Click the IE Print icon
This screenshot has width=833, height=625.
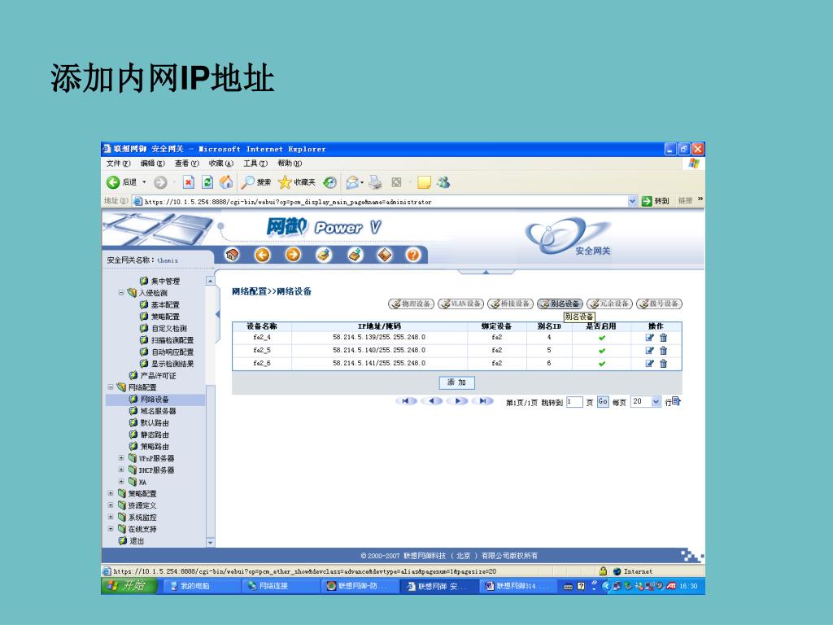click(x=375, y=182)
